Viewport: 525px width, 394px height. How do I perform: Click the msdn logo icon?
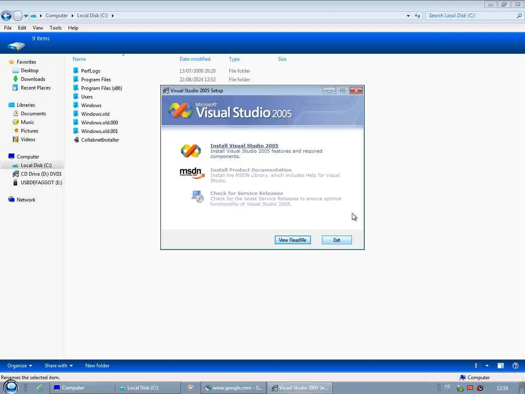[192, 173]
